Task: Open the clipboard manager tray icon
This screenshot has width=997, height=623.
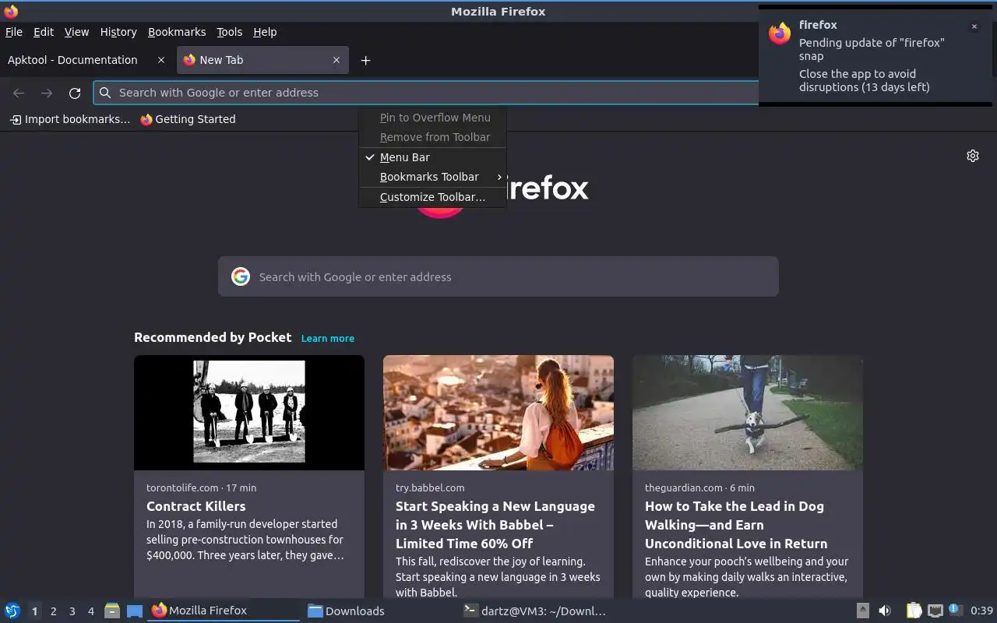Action: (x=914, y=611)
